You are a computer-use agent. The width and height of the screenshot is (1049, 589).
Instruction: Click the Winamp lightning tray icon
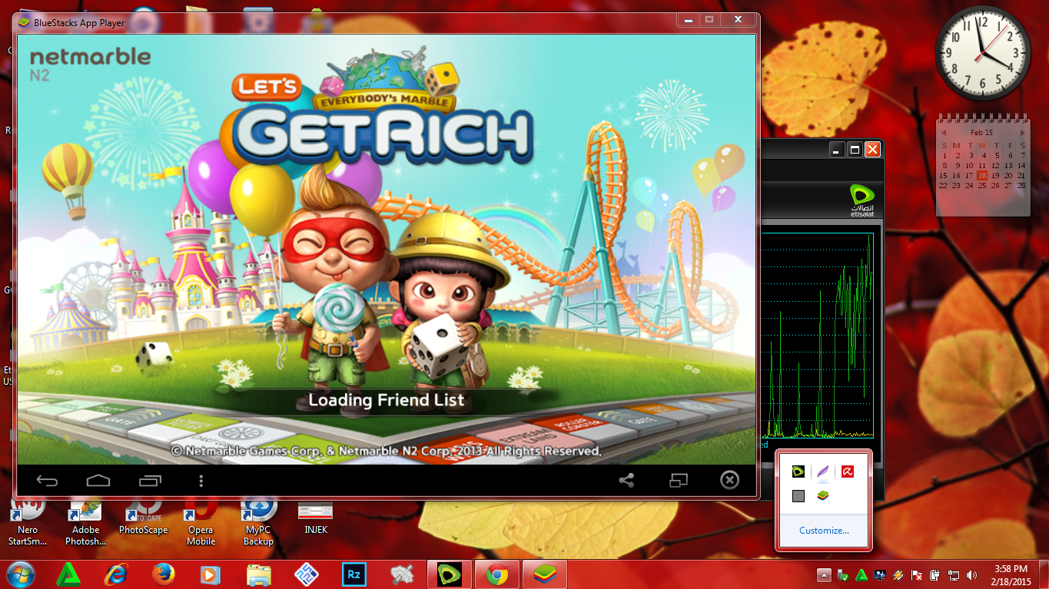(898, 574)
